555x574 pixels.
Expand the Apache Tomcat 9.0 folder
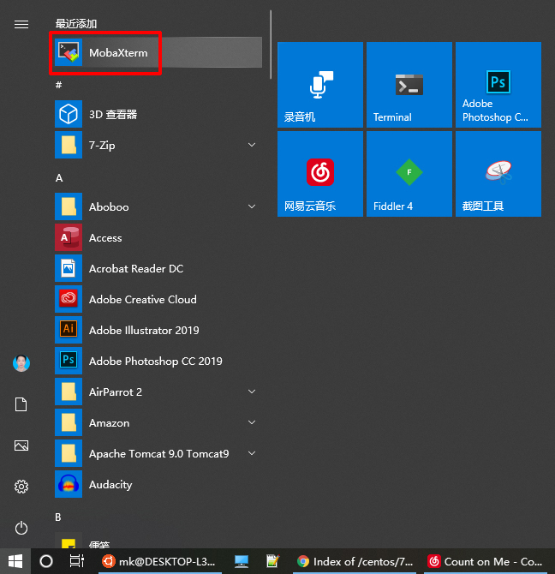(x=252, y=454)
